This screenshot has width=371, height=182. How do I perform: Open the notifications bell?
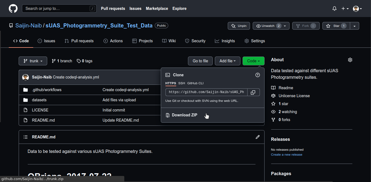[334, 9]
